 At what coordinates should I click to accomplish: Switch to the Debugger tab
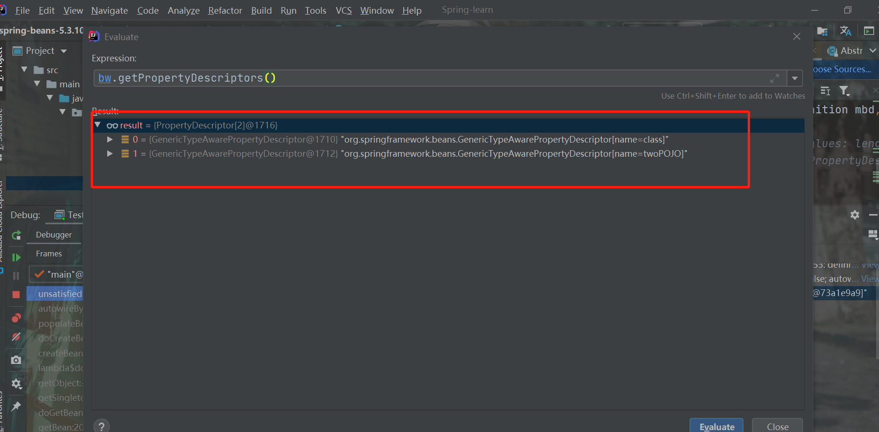54,235
